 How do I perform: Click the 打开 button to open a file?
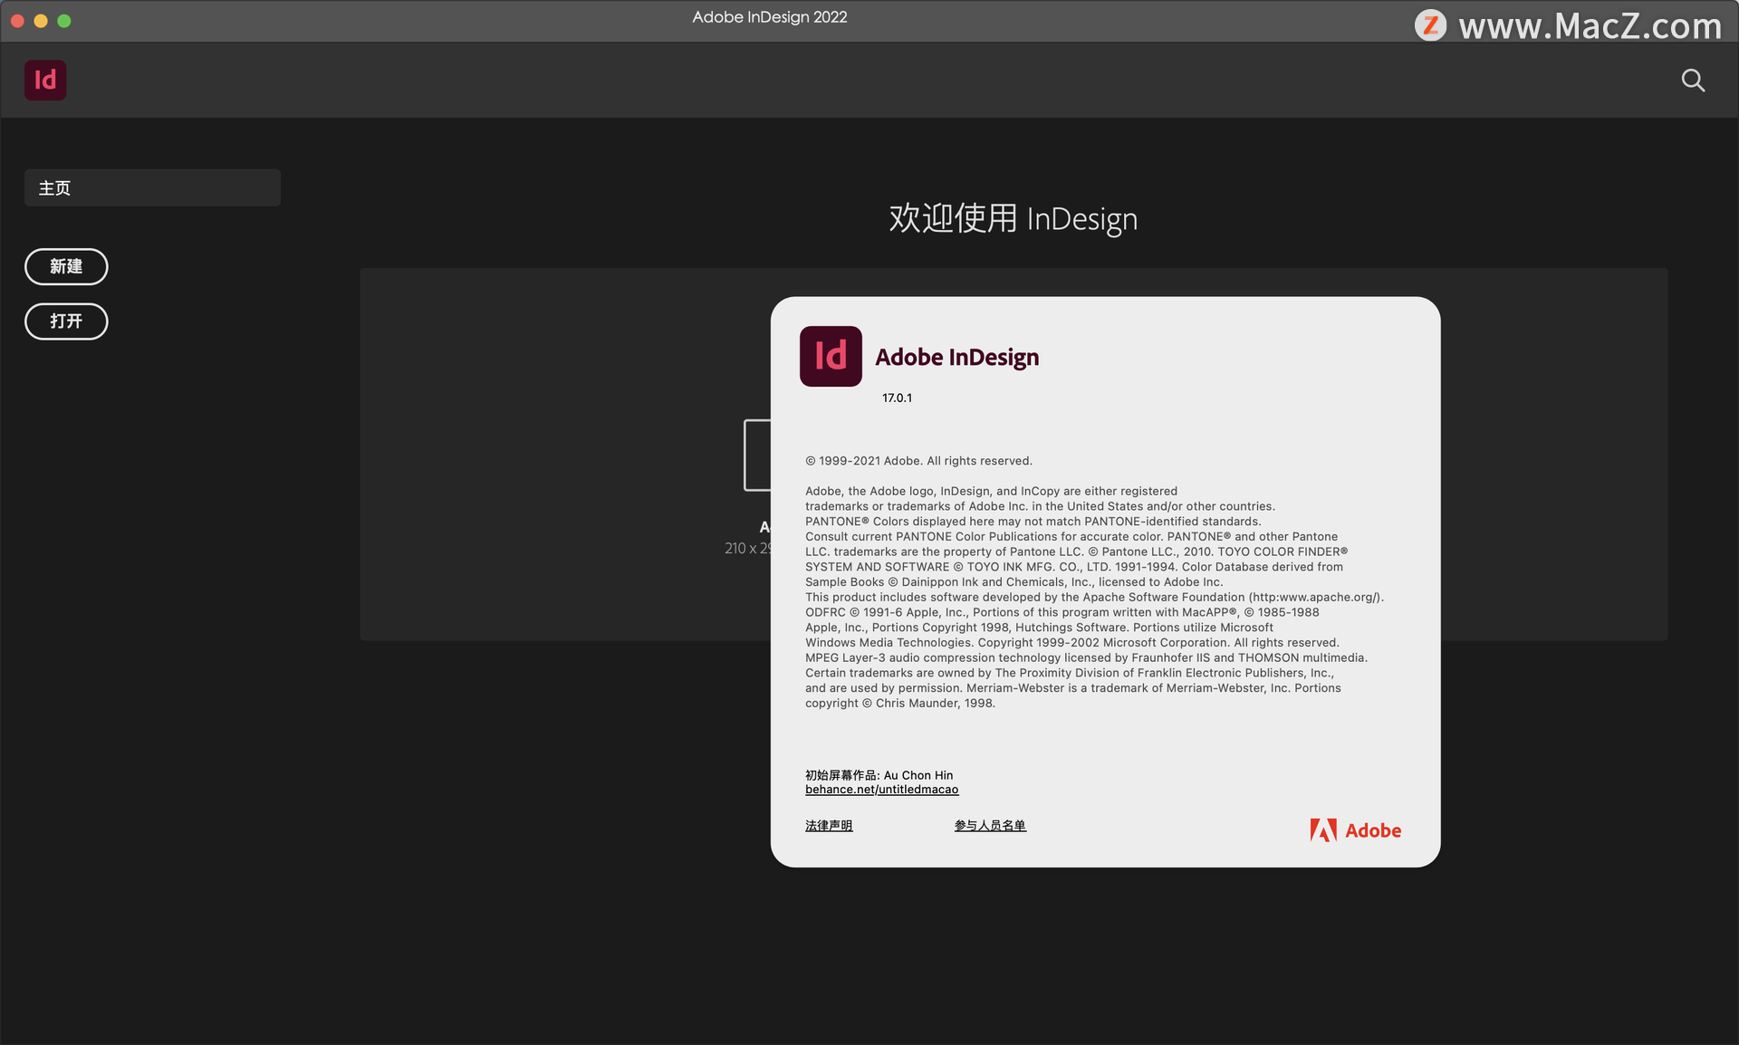(x=66, y=321)
